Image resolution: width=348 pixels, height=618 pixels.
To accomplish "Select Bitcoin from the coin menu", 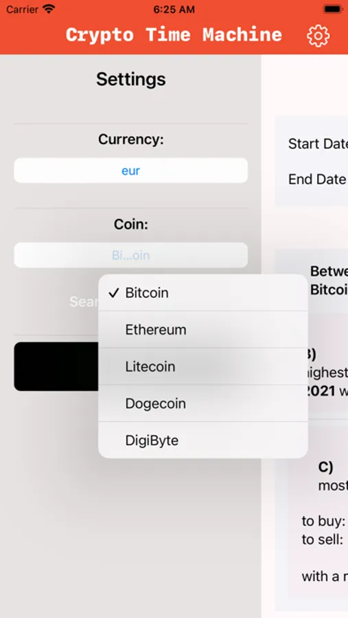I will (203, 293).
